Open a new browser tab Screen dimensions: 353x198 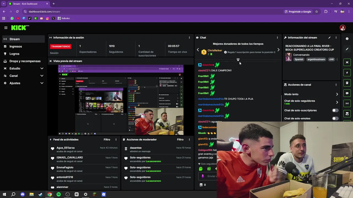tap(54, 4)
